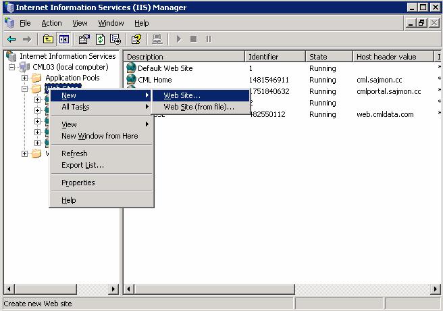Restore the inner MMC child window
Viewport: 443px width, 311px height.
pos(421,23)
